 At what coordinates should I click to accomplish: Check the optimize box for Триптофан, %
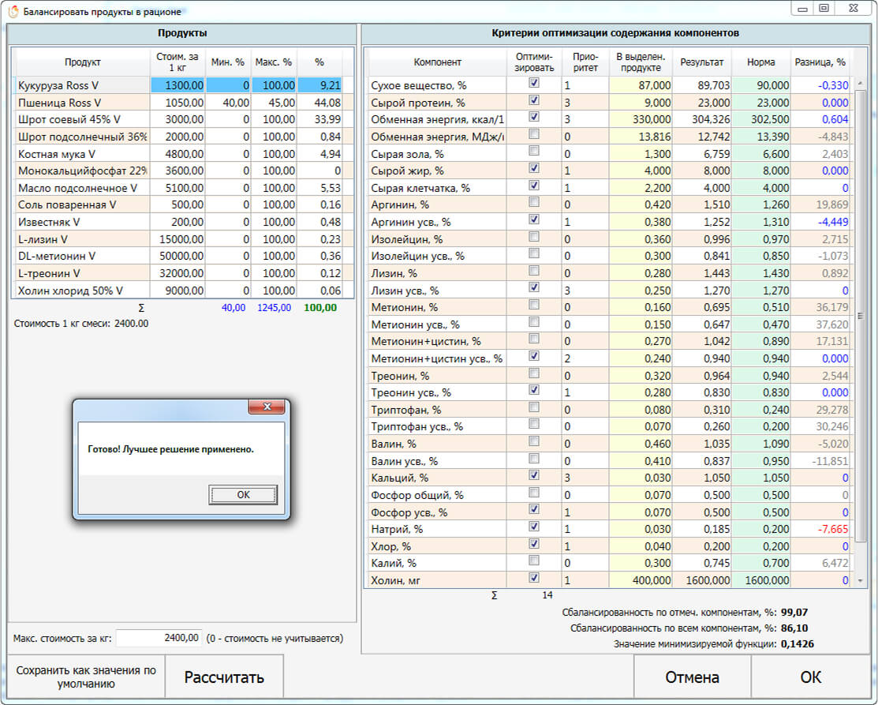[534, 407]
